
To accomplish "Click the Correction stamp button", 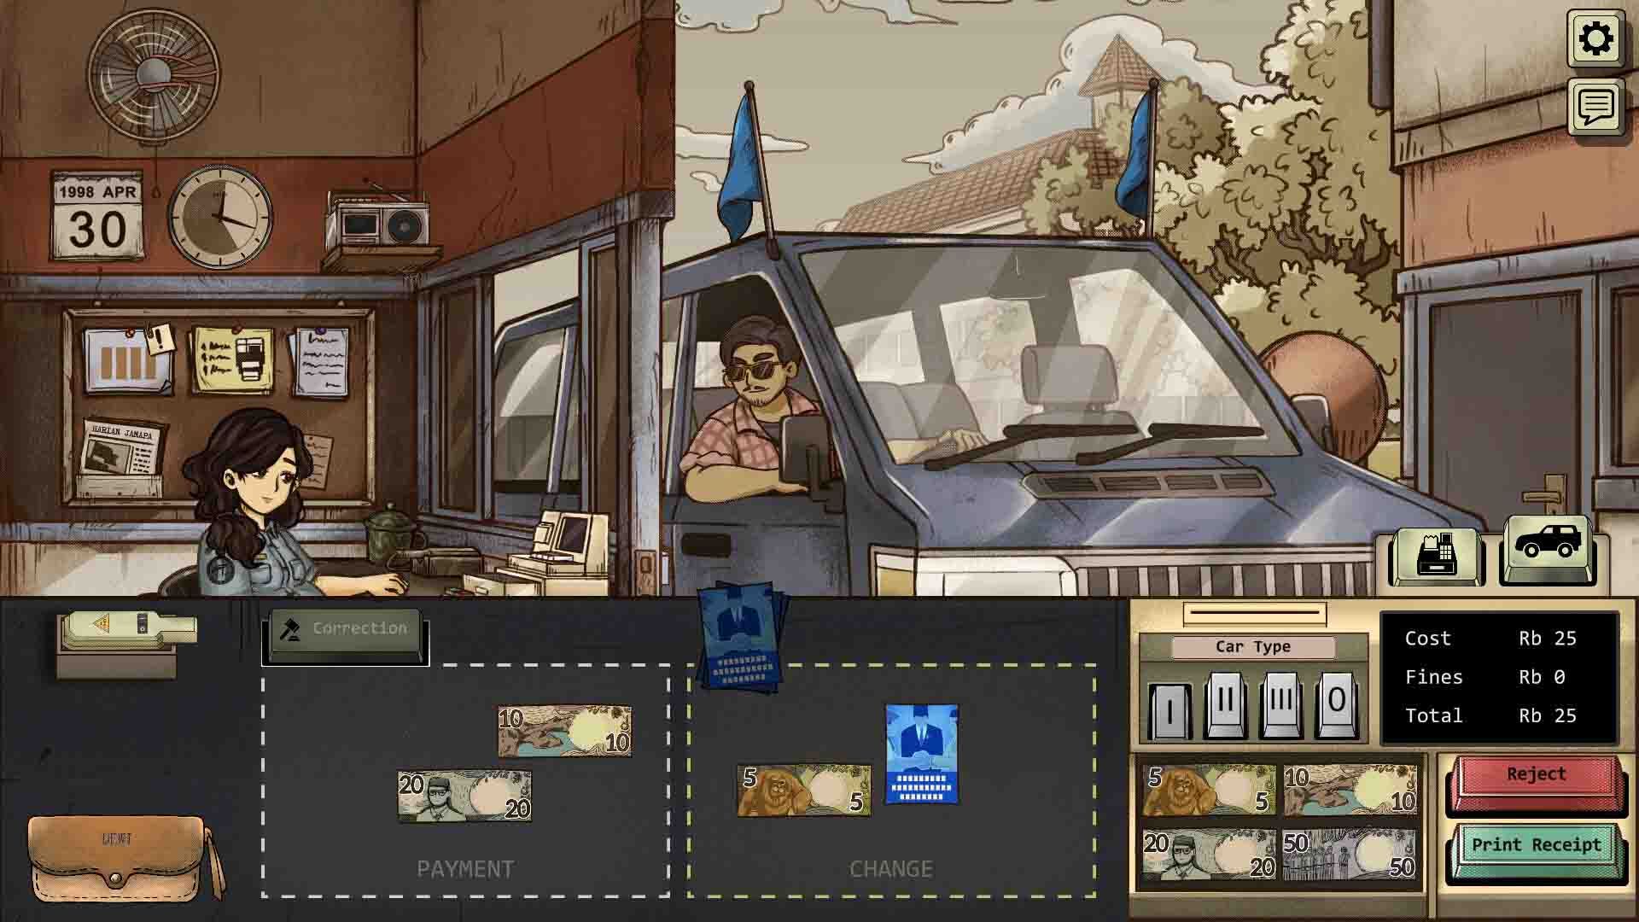I will 346,630.
